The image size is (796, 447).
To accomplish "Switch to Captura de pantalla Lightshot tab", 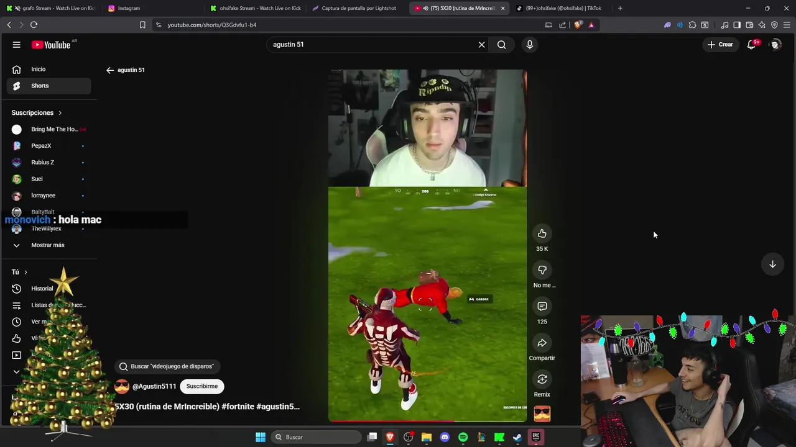I will 358,8.
